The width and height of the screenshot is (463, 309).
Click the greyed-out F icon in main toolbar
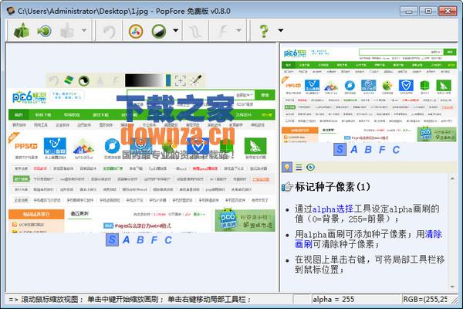point(224,30)
